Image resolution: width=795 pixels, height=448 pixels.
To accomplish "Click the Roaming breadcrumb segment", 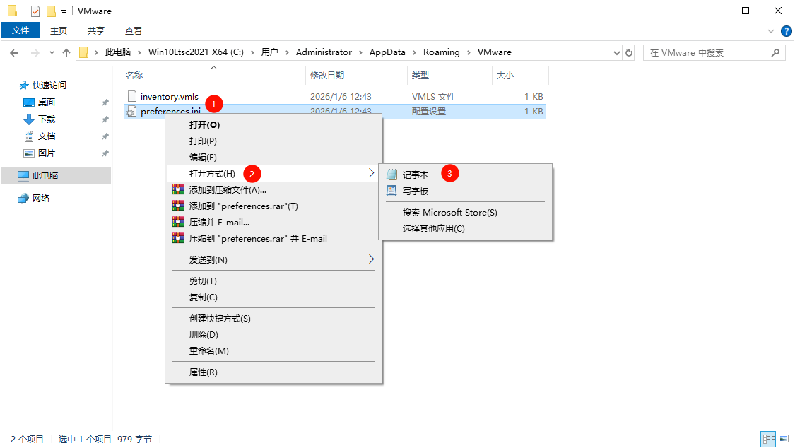I will [441, 52].
